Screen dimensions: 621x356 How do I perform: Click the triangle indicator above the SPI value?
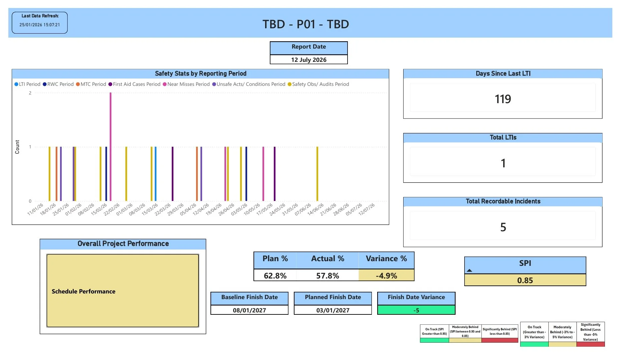(470, 271)
